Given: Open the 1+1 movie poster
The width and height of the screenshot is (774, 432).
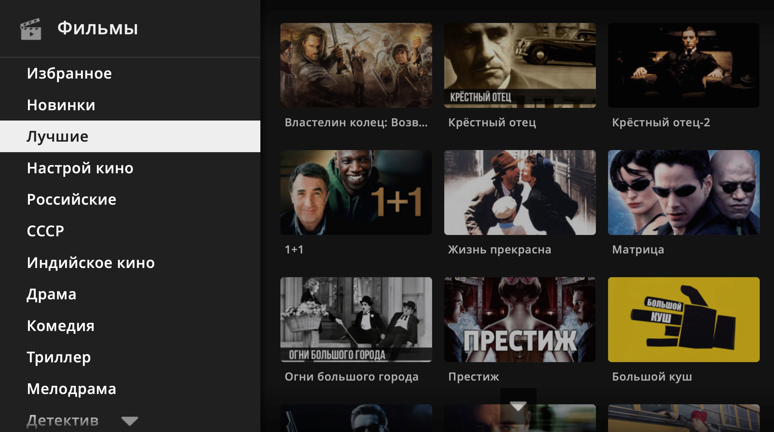Looking at the screenshot, I should (x=356, y=192).
